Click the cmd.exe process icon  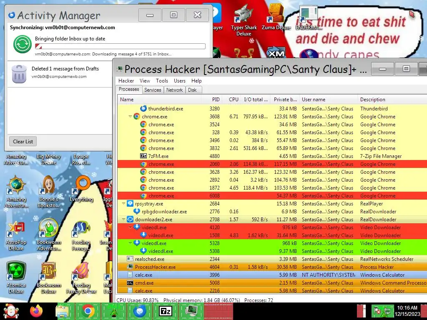[130, 283]
